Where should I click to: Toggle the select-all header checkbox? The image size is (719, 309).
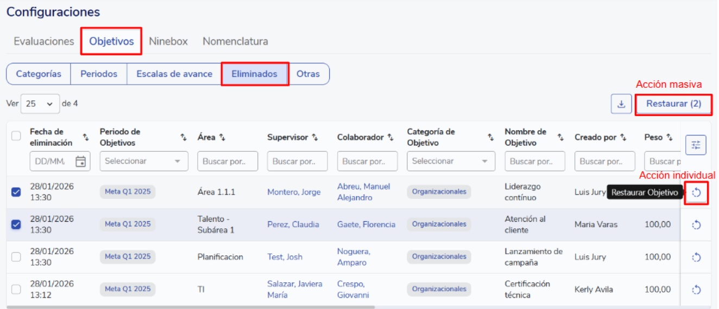[16, 137]
